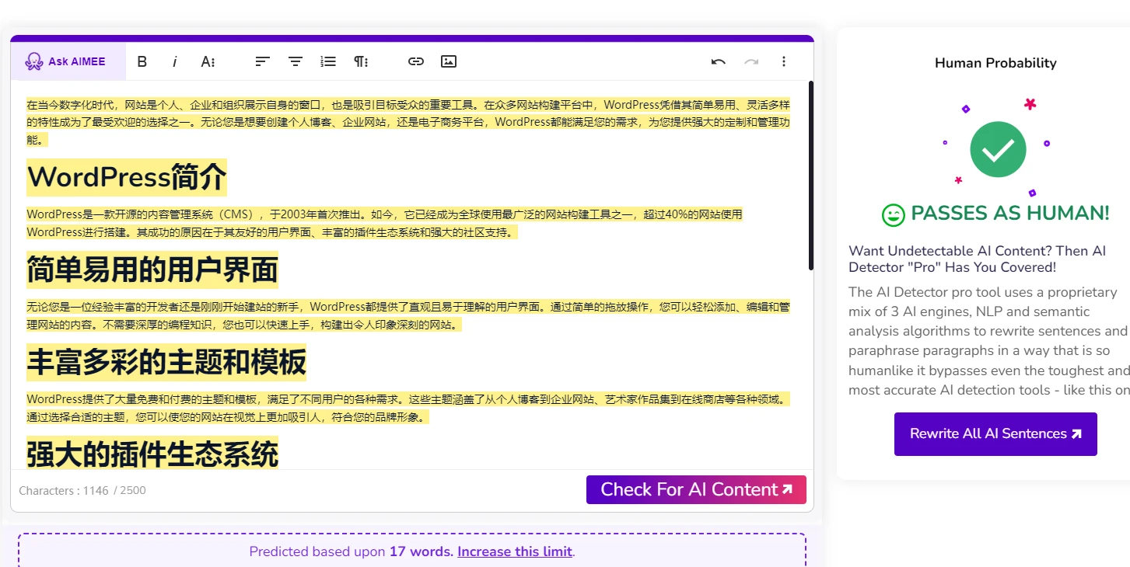Click the PASSES AS HUMAN result text
Screen dimensions: 1130x567
click(x=1010, y=214)
